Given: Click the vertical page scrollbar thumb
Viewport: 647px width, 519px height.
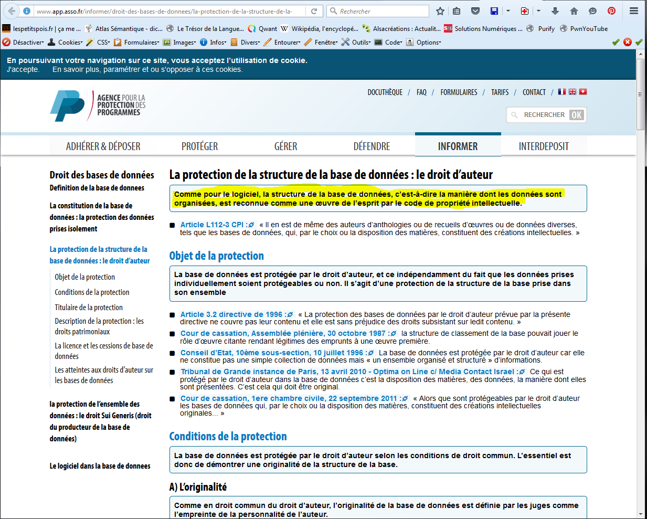Looking at the screenshot, I should coord(641,94).
